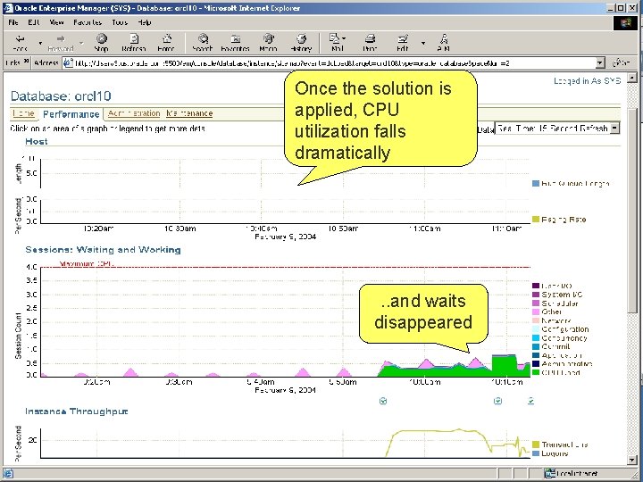Click the 'Instance Throughput' heading
Screen dimensions: 643x482
pyautogui.click(x=77, y=411)
